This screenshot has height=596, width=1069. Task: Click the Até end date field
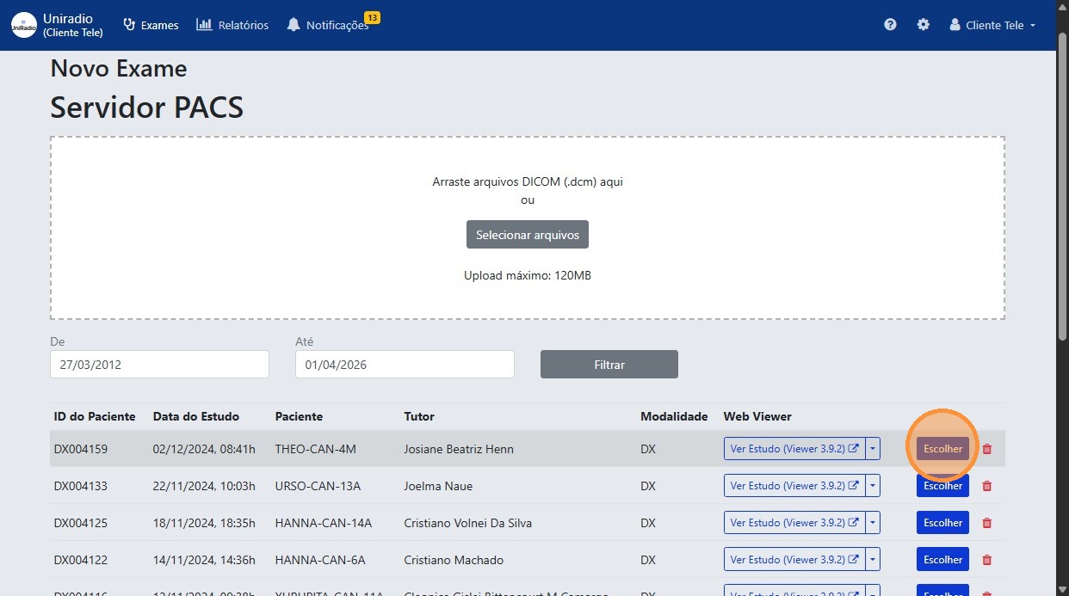405,365
